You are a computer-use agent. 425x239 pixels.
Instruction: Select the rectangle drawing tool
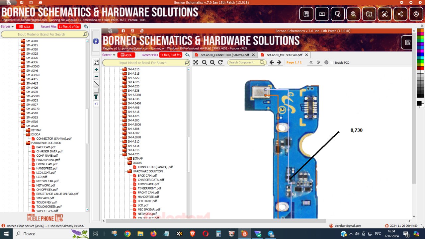point(96,90)
